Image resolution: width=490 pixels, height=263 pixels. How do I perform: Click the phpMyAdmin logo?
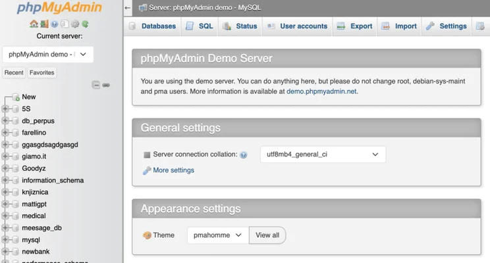pos(59,8)
